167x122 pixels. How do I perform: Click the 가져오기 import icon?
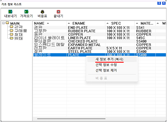pyautogui.click(x=26, y=12)
